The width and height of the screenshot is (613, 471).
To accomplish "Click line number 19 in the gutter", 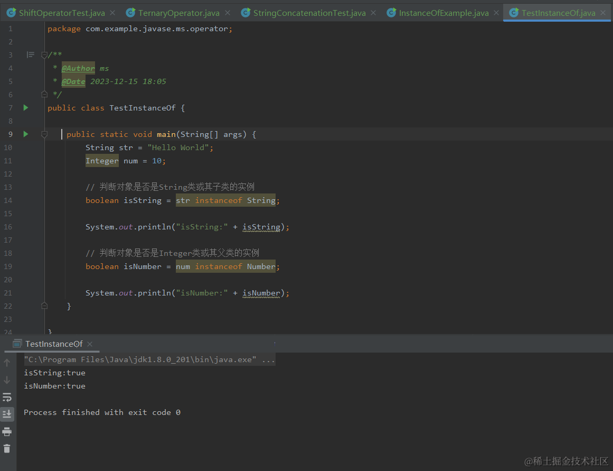I will coord(8,266).
